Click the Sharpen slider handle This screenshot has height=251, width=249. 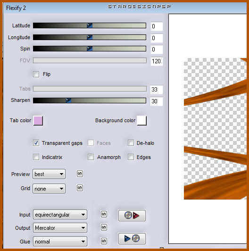[68, 100]
